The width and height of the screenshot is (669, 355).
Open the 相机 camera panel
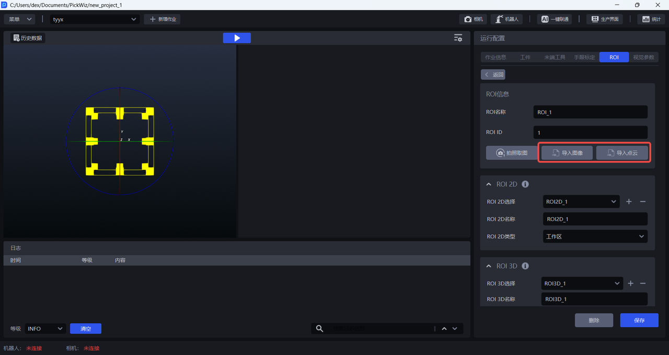click(x=473, y=19)
